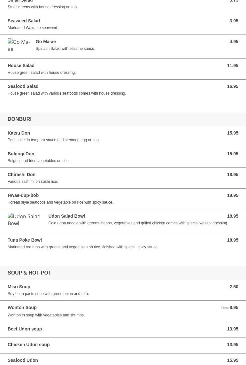Pick the Hwae-dup-bob menu item
The image size is (246, 365).
23,195
